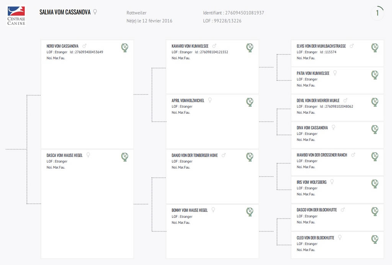Click the generation counter circle showing 1
The image size is (392, 265).
click(377, 13)
